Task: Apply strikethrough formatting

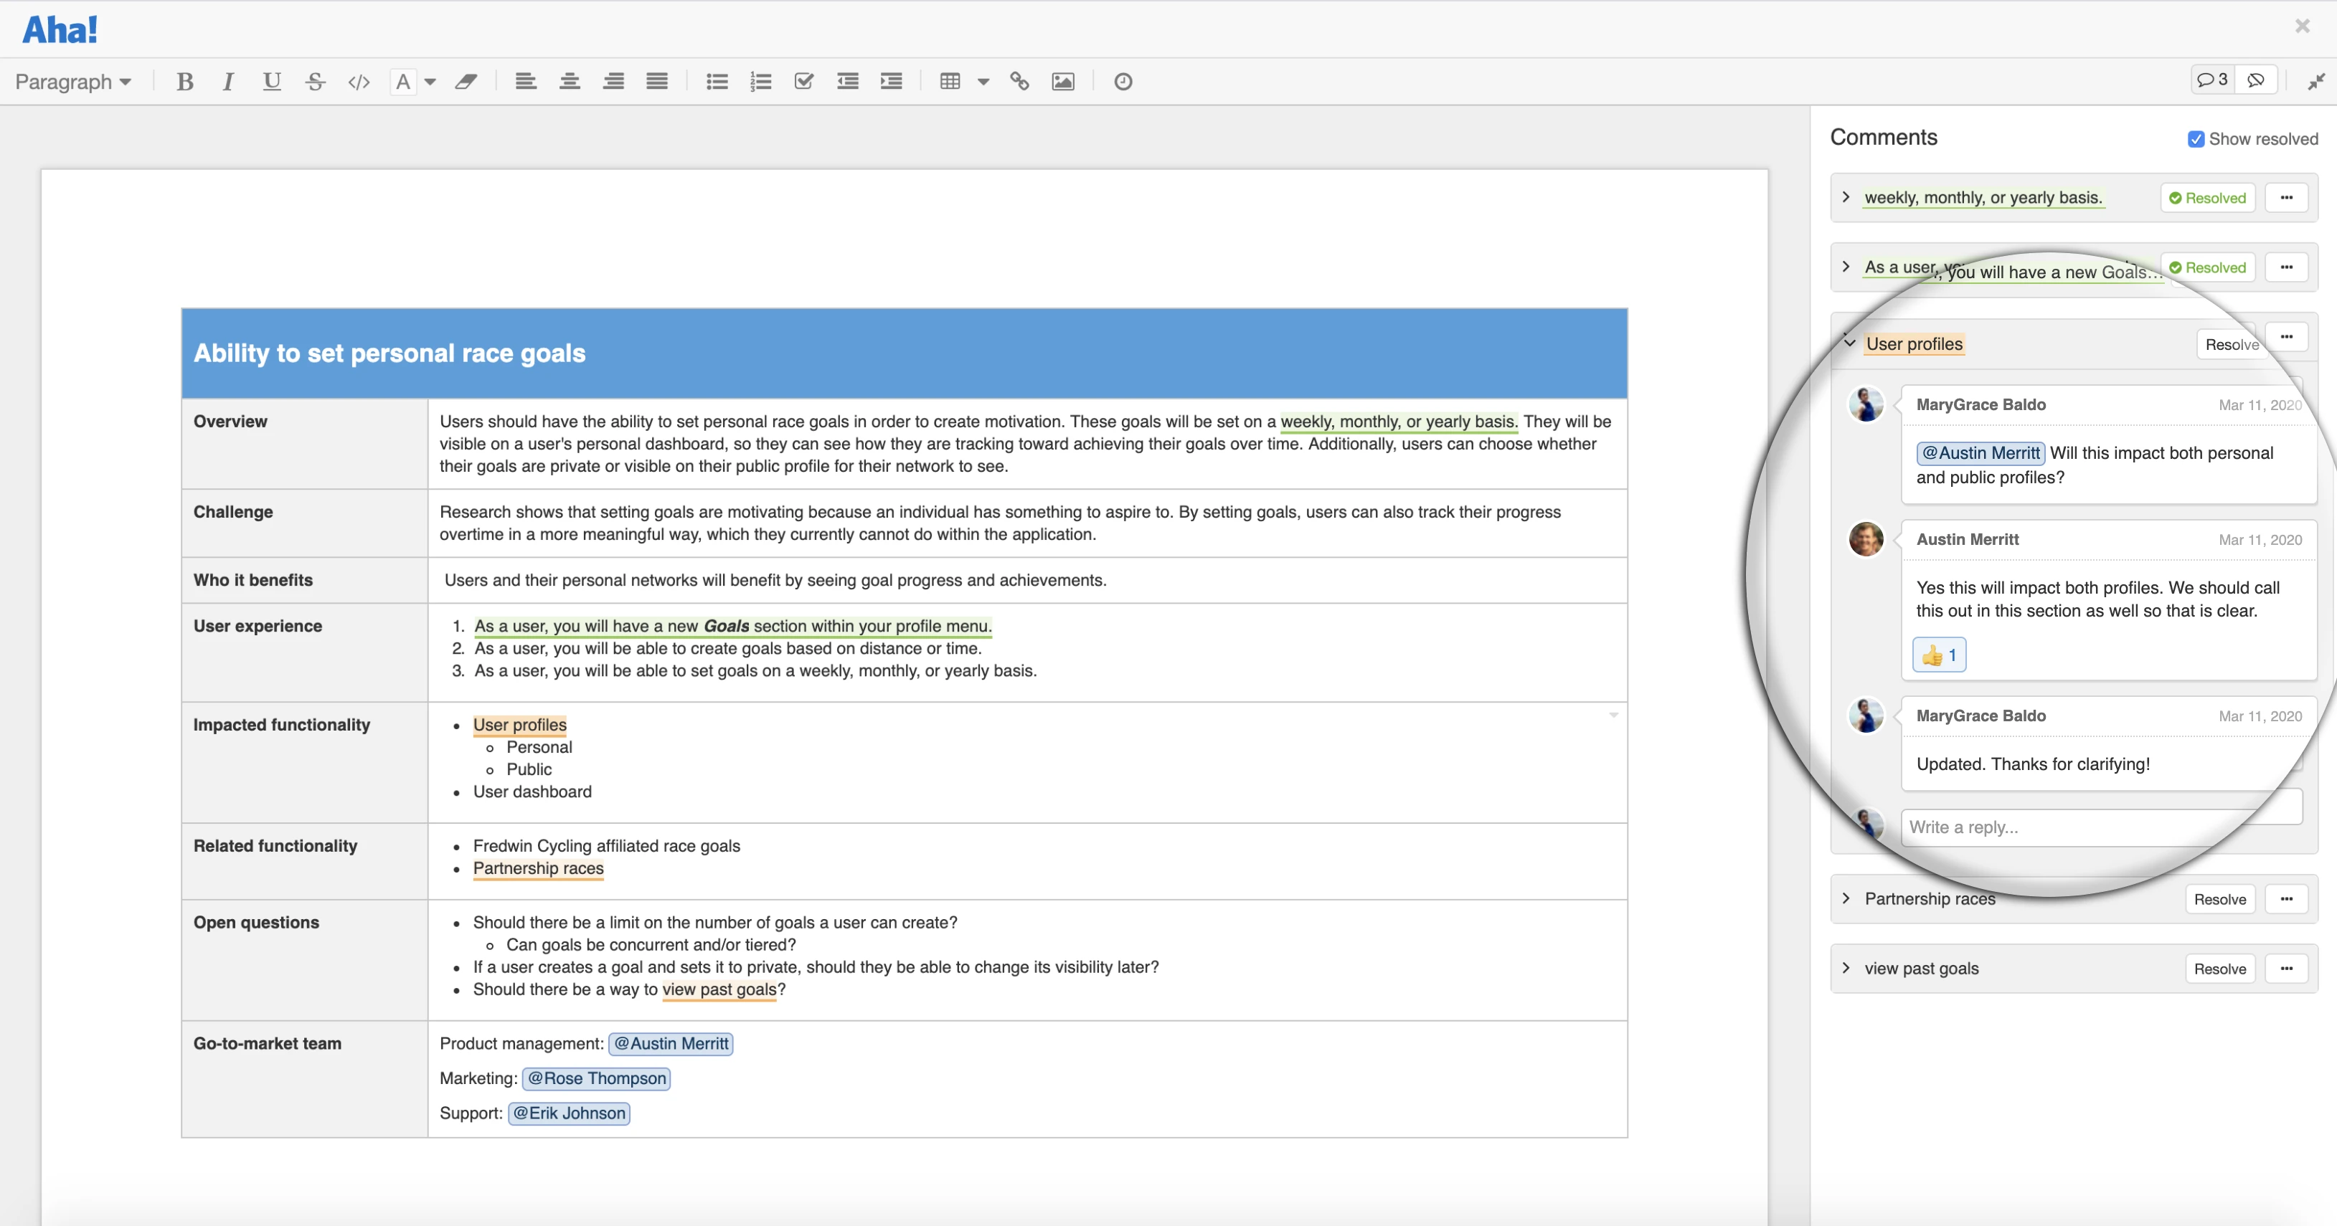Action: [x=315, y=82]
